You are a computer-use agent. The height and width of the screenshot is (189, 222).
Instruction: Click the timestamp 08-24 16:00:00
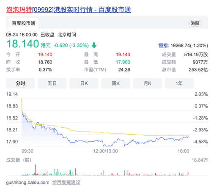coord(22,35)
